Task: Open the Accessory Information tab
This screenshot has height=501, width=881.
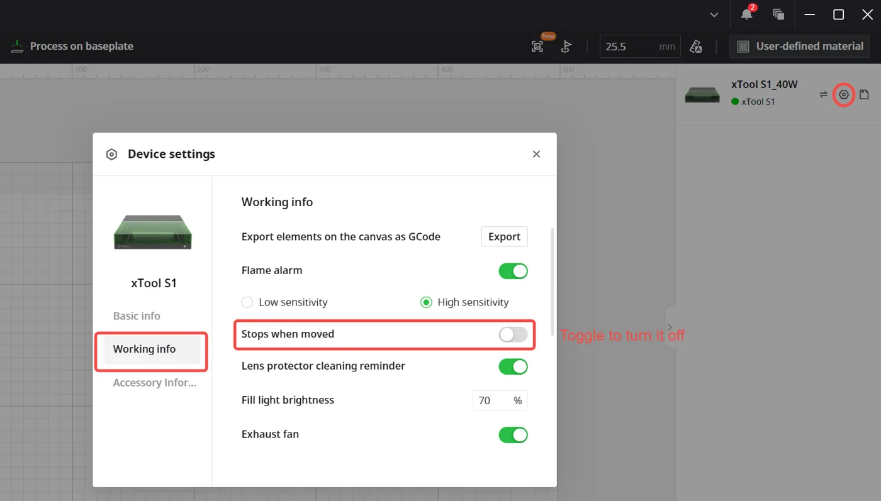Action: click(155, 383)
